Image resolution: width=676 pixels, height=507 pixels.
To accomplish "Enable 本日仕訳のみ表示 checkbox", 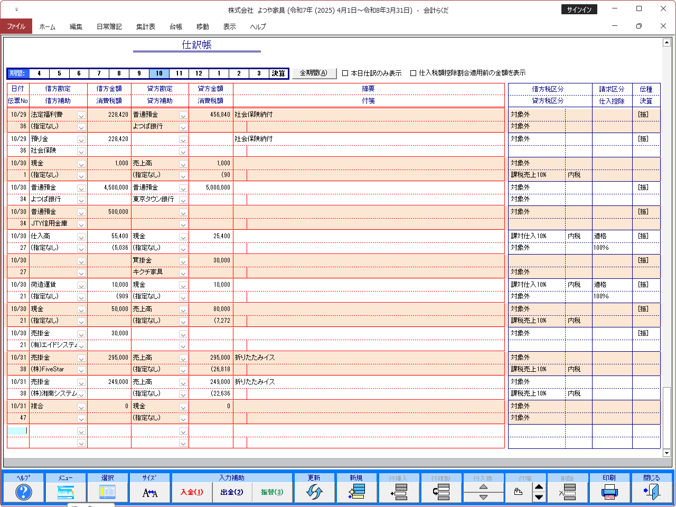I will point(345,73).
